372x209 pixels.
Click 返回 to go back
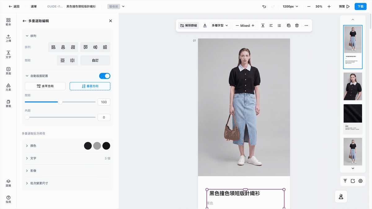tap(14, 6)
